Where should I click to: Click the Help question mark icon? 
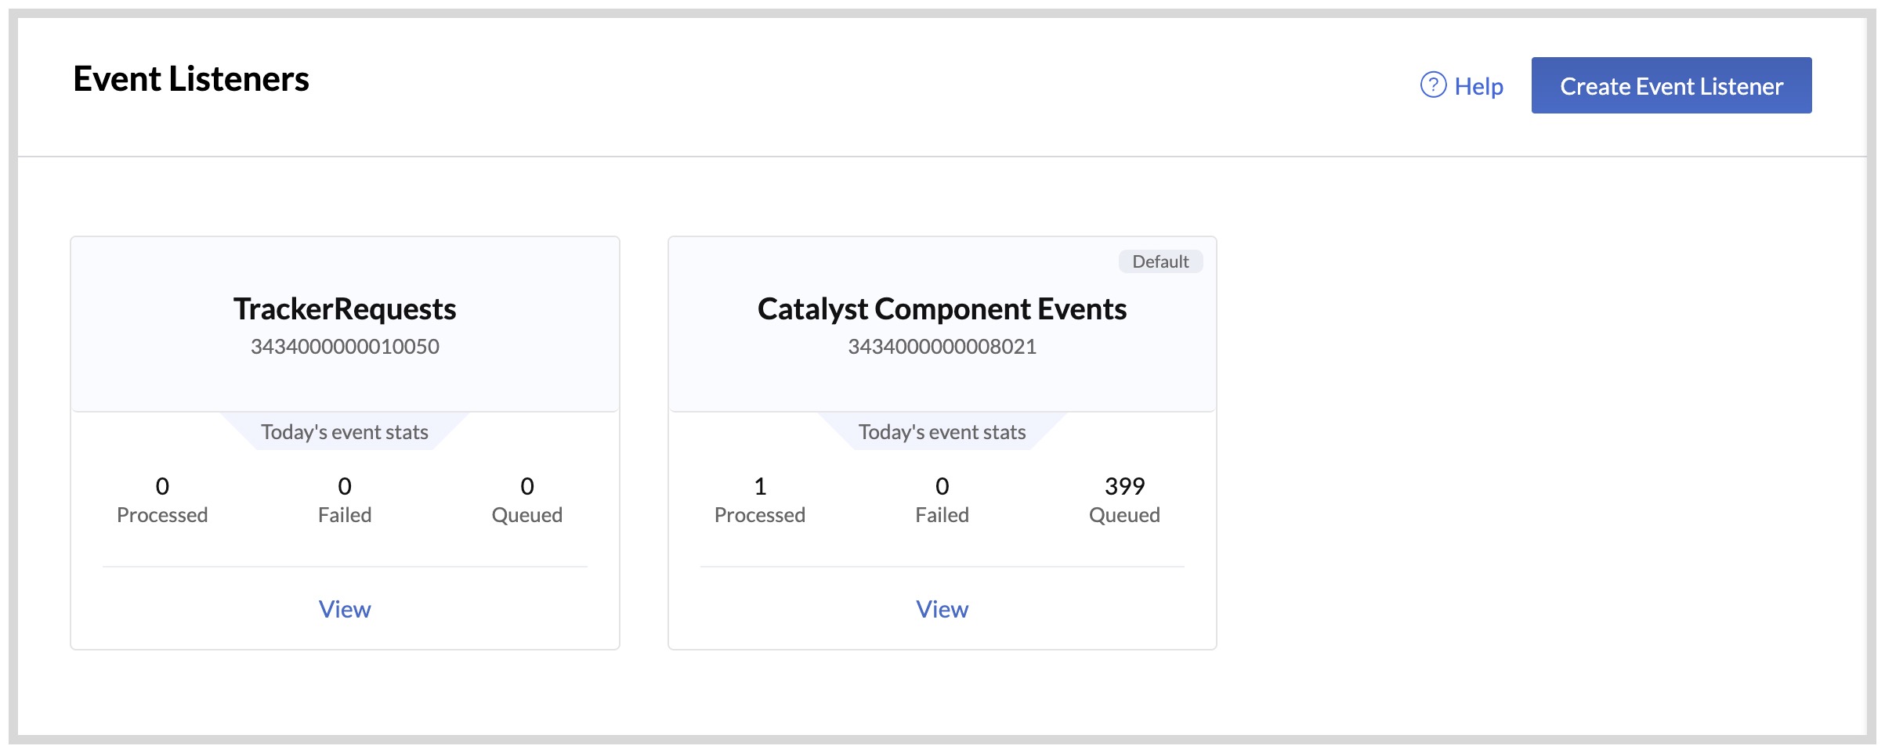(x=1433, y=86)
